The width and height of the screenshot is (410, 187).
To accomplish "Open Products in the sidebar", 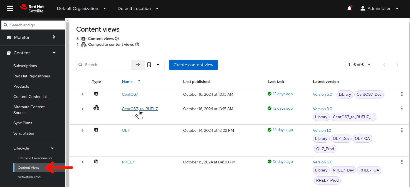I will tap(21, 86).
